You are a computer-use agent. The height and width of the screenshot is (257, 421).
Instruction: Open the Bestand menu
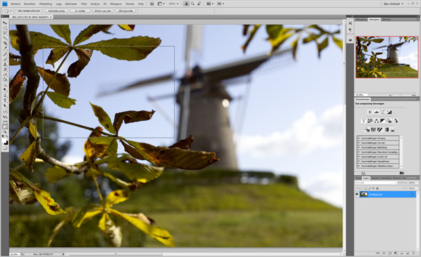coord(15,4)
